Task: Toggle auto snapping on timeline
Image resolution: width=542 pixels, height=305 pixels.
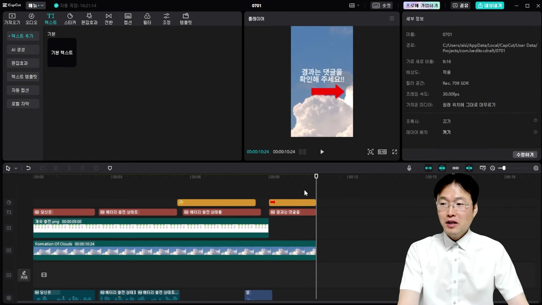Action: coord(442,168)
